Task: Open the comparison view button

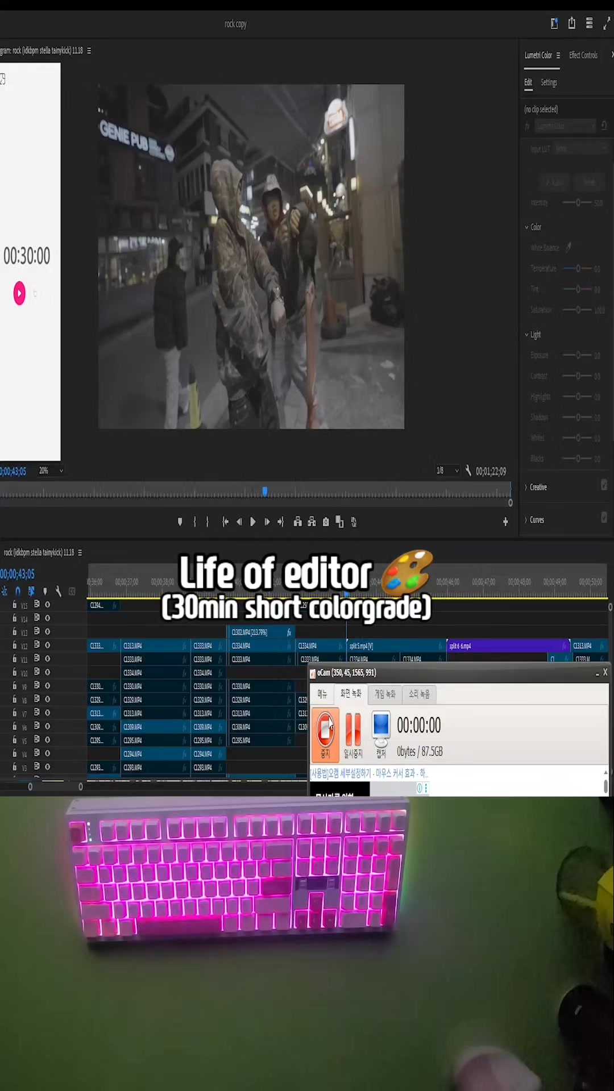Action: tap(339, 522)
